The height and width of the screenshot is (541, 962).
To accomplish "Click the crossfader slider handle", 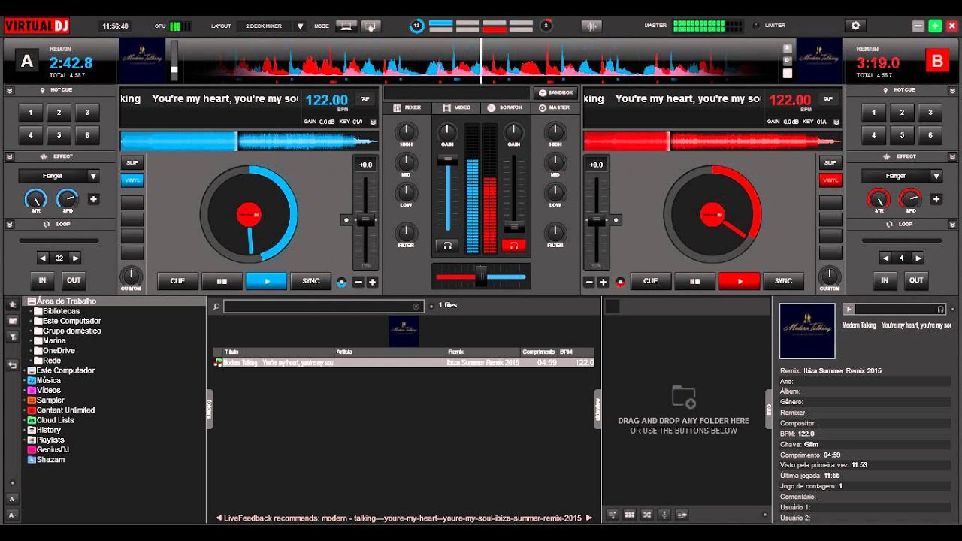I will pyautogui.click(x=481, y=277).
